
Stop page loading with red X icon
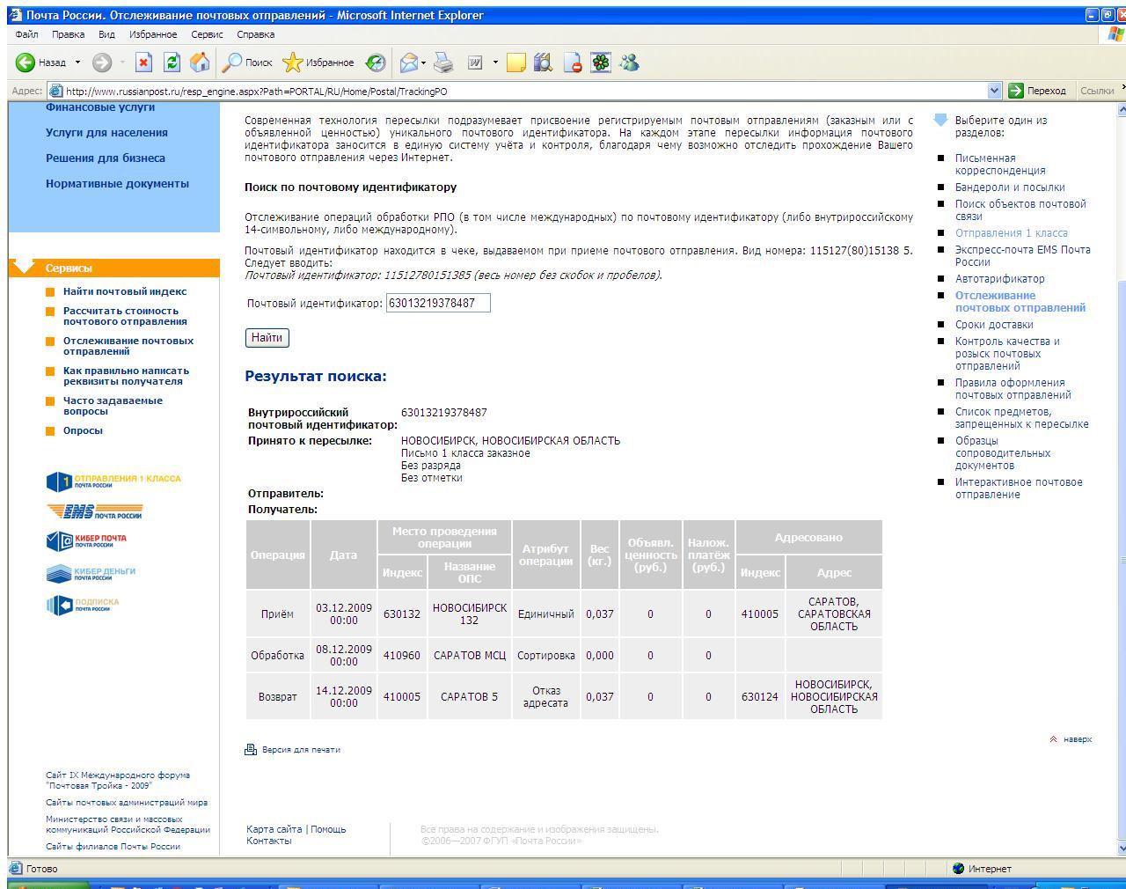tap(143, 62)
